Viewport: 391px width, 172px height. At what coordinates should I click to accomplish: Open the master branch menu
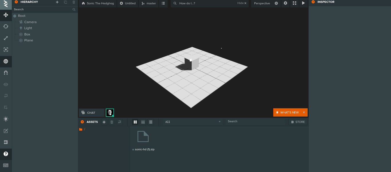pos(149,3)
